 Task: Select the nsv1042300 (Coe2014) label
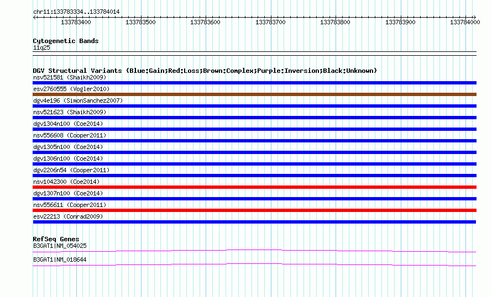tap(66, 182)
